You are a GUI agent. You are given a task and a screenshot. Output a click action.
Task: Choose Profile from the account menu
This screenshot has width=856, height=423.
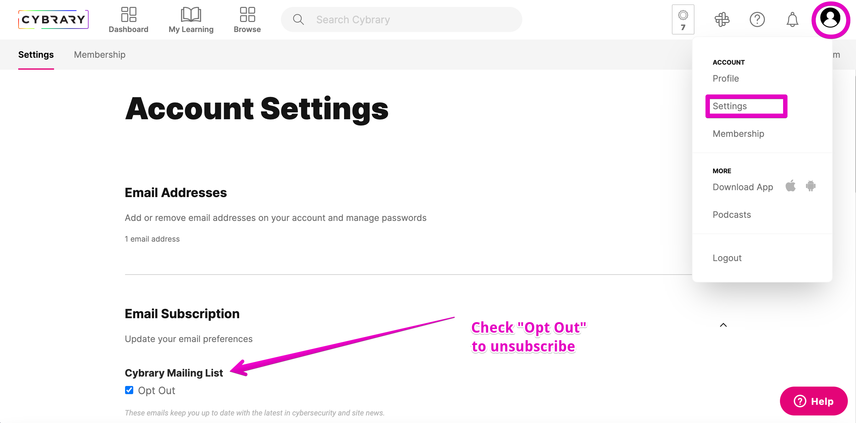726,79
